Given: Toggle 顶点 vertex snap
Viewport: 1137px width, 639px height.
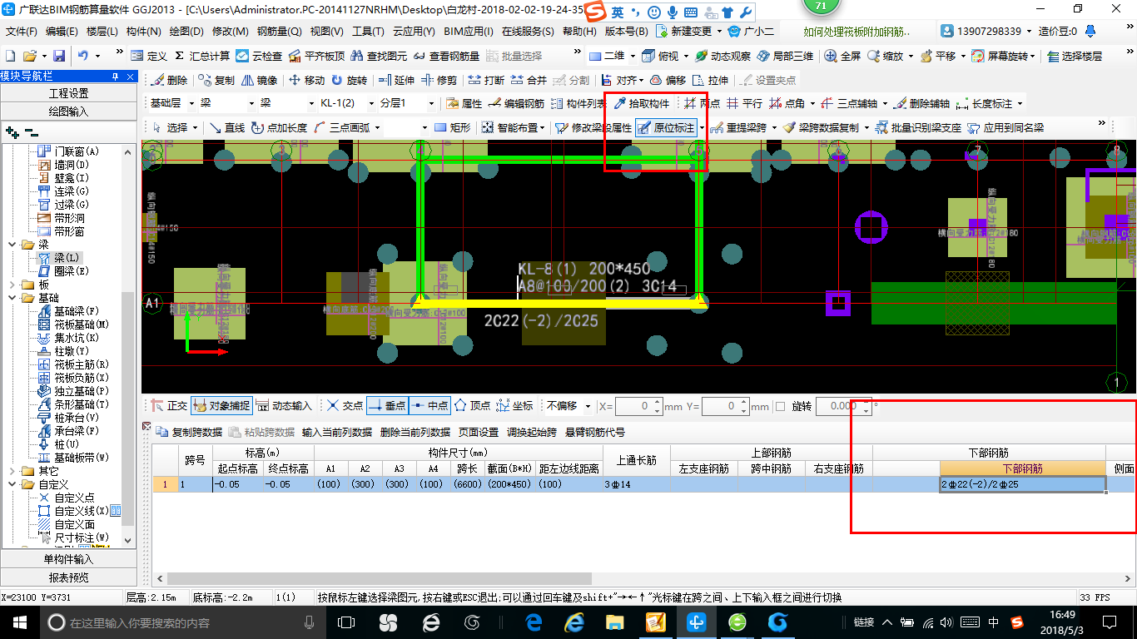Looking at the screenshot, I should tap(472, 406).
